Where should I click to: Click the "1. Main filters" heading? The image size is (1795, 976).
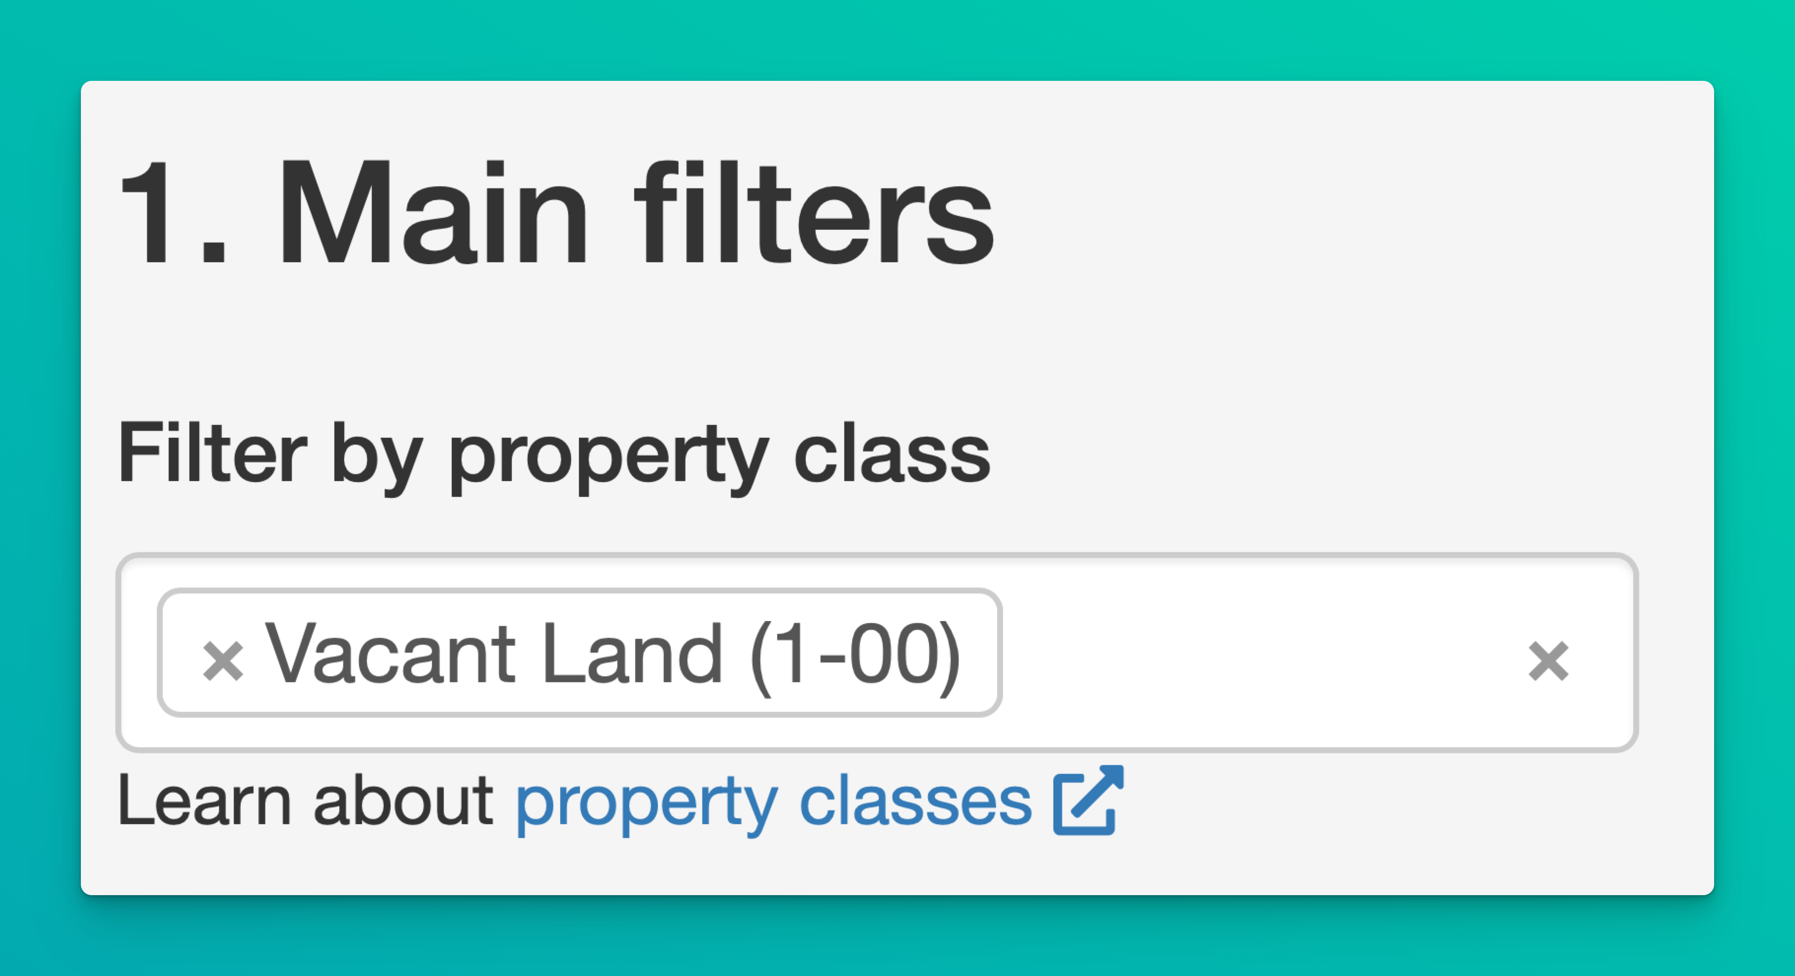tap(556, 214)
